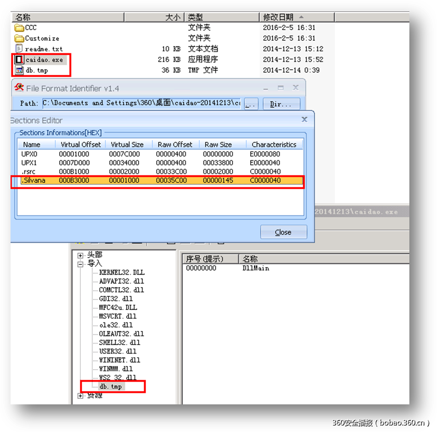437x432 pixels.
Task: Click the CCC folder icon
Action: pos(19,28)
